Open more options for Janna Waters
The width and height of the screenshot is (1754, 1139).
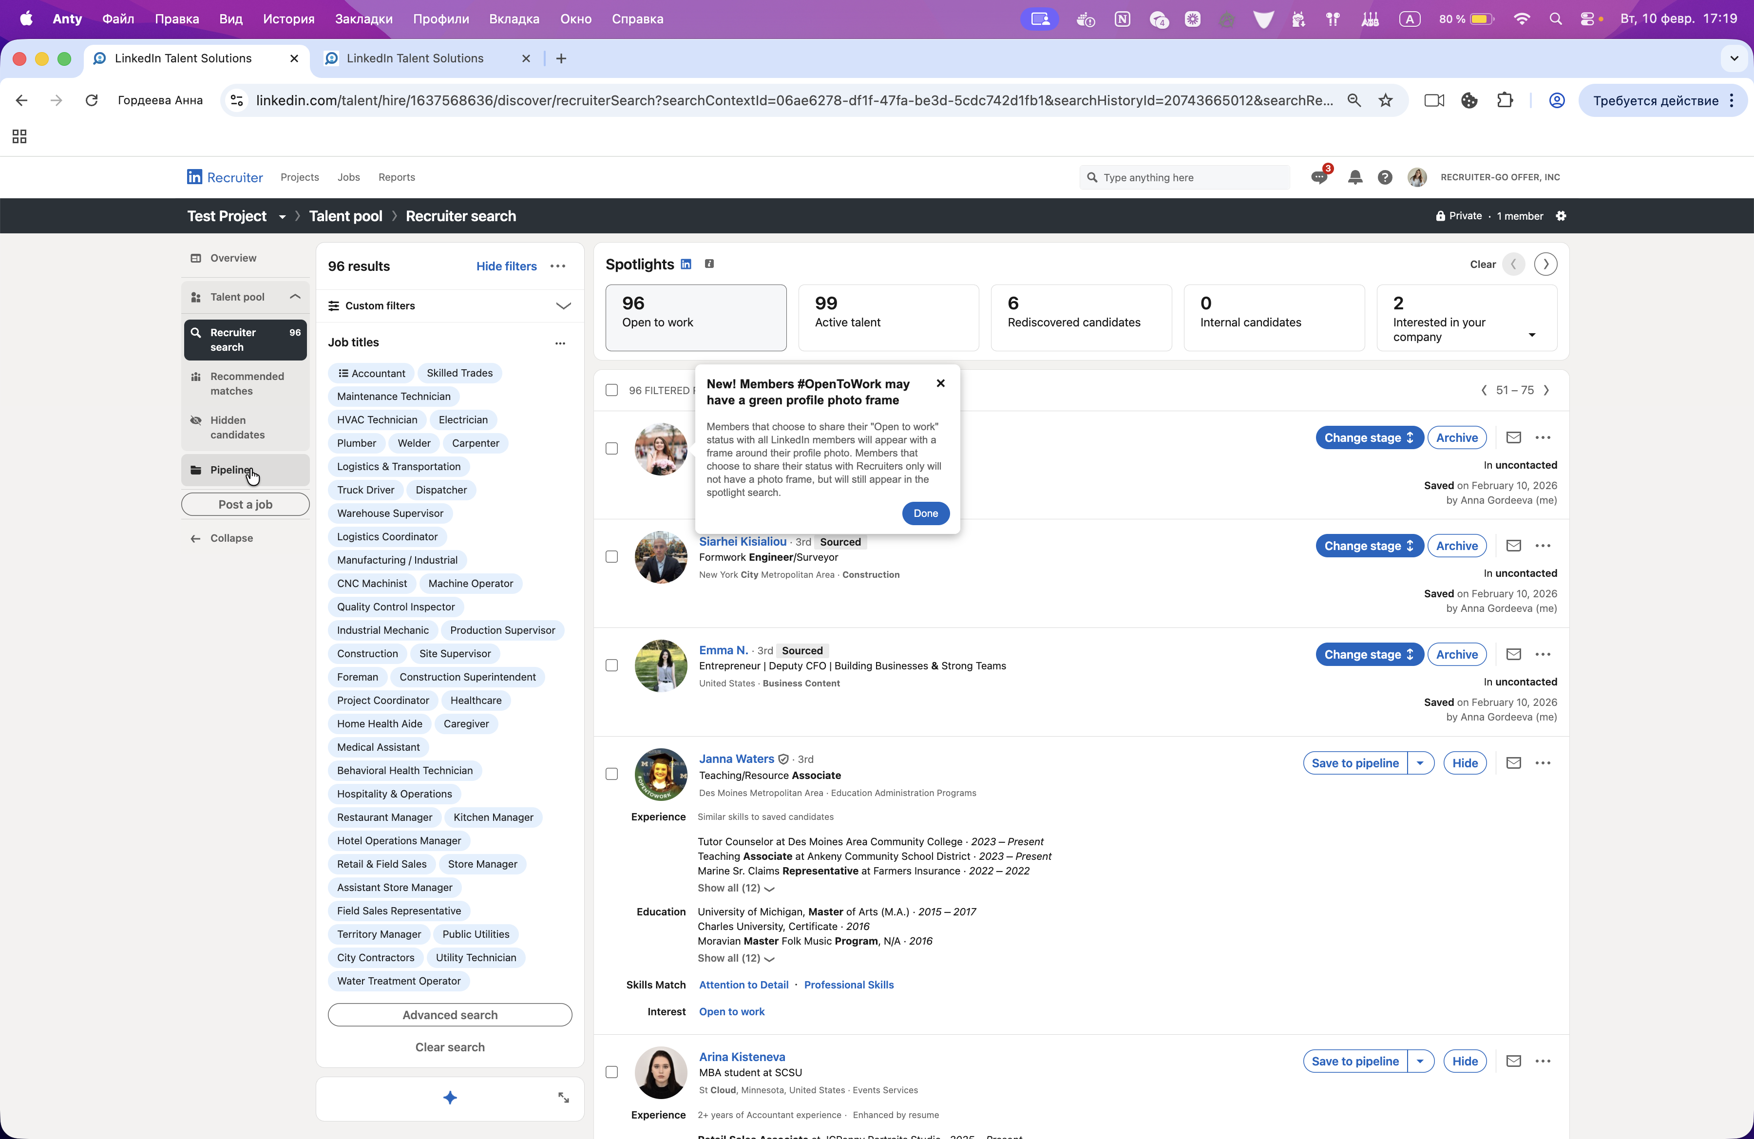pos(1543,763)
